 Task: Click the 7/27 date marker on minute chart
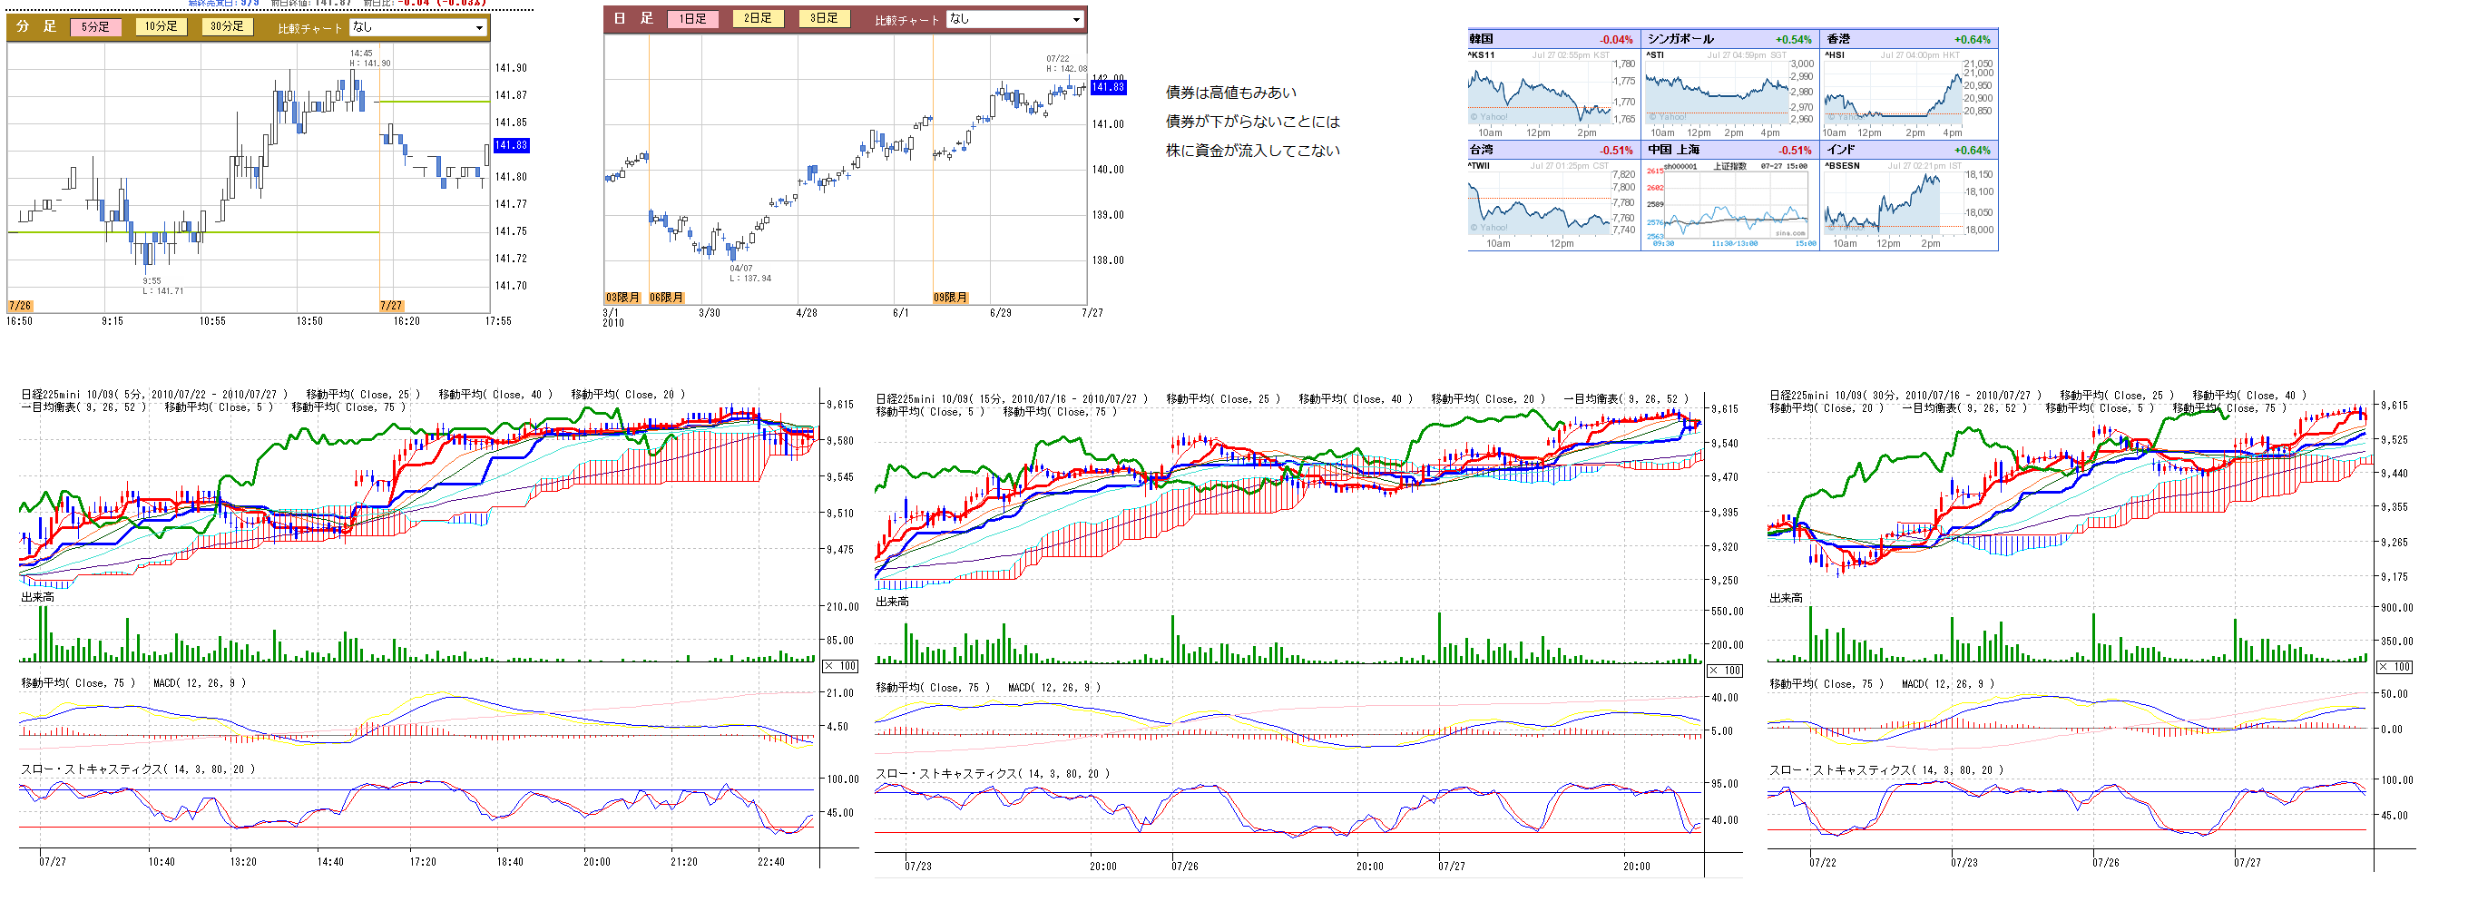coord(391,306)
